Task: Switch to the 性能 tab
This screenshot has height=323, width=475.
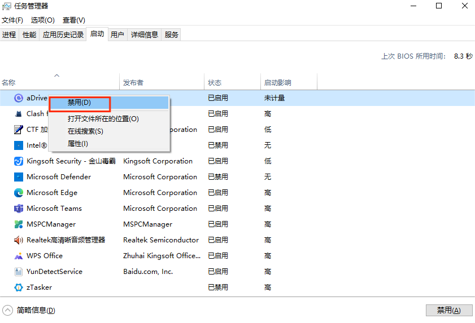Action: [x=29, y=35]
